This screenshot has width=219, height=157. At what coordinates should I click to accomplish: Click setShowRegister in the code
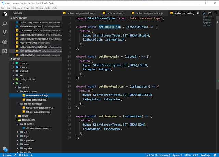click(x=111, y=87)
